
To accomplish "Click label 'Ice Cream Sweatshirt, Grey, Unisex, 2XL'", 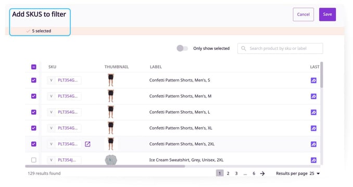I will 186,160.
